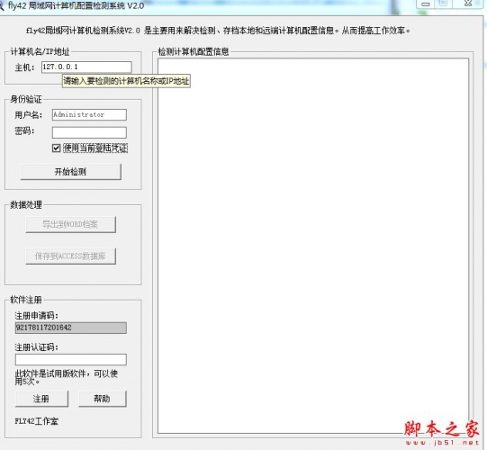Maximize the fly42 window
Screen dimensions: 487x450
click(444, 3)
